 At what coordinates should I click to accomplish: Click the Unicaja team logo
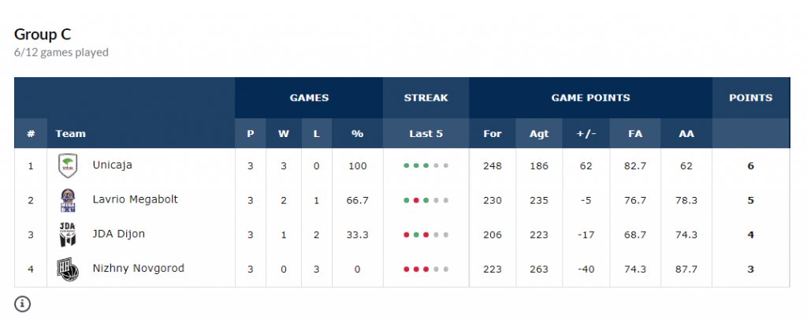point(68,165)
